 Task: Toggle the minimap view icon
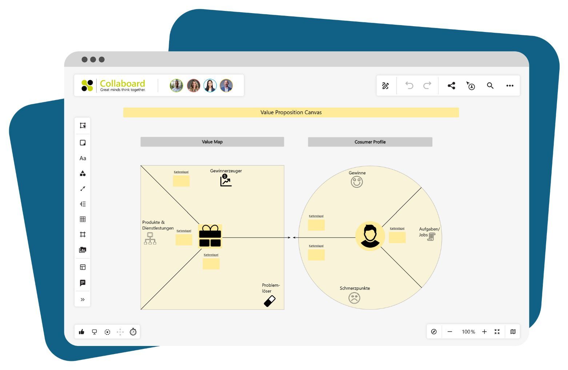pyautogui.click(x=513, y=332)
